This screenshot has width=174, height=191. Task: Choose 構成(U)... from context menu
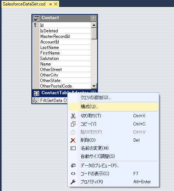[113, 107]
